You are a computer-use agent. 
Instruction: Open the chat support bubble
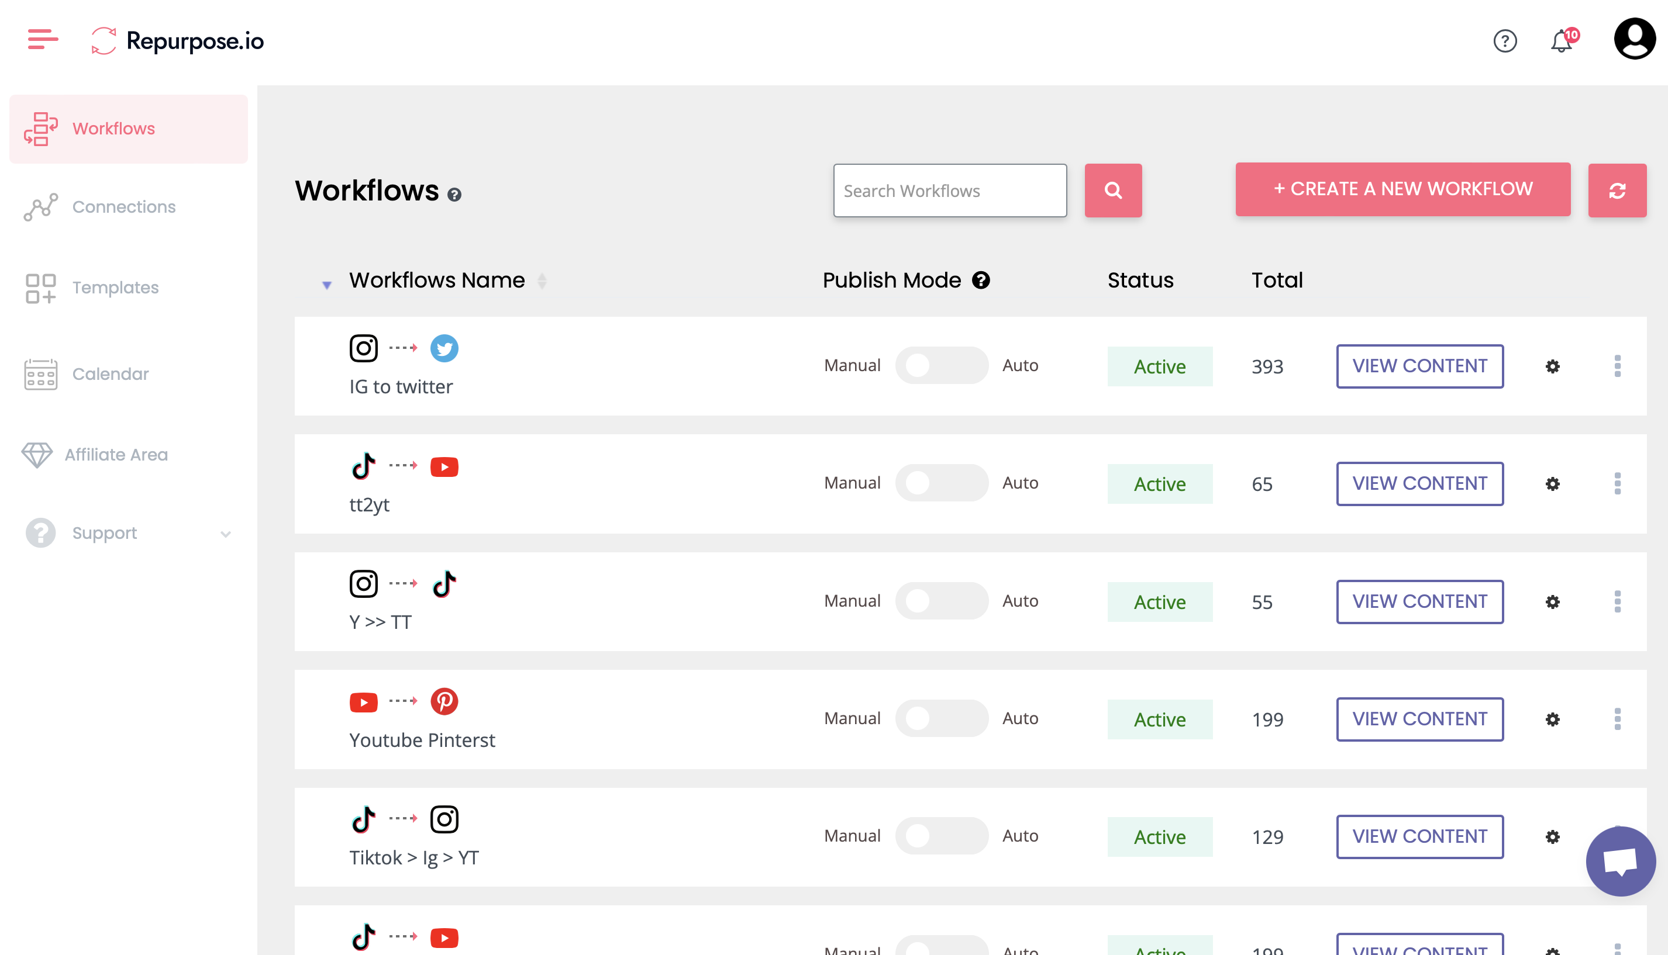tap(1620, 861)
